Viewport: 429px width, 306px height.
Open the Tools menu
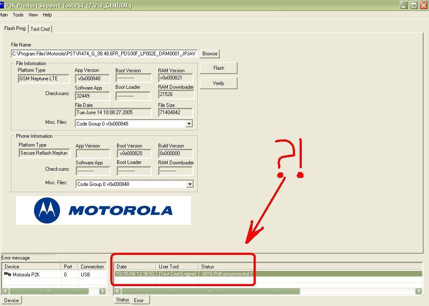tap(18, 15)
